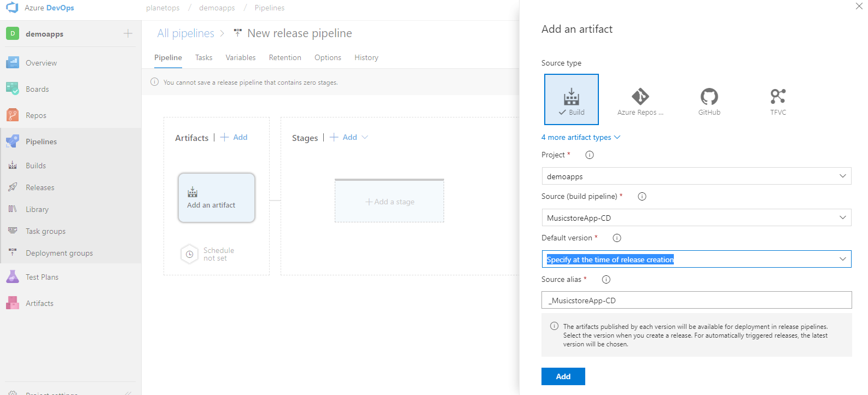
Task: Click the info icon next to Project
Action: tap(590, 155)
